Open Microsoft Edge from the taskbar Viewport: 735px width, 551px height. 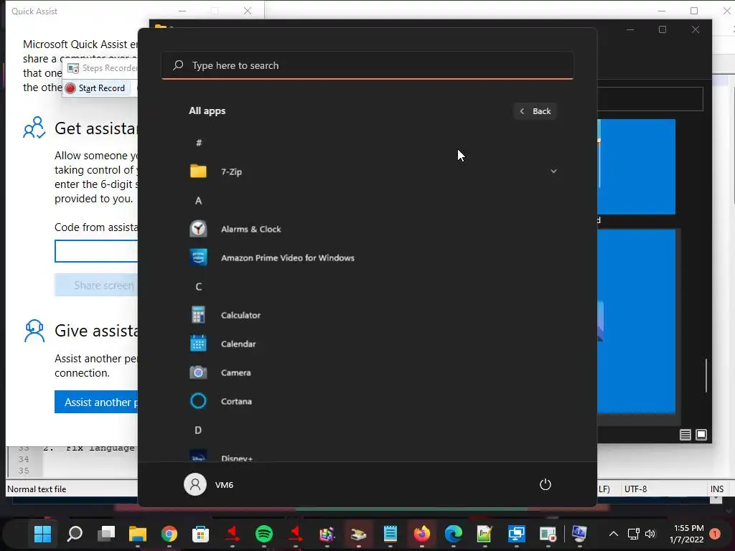(x=454, y=534)
